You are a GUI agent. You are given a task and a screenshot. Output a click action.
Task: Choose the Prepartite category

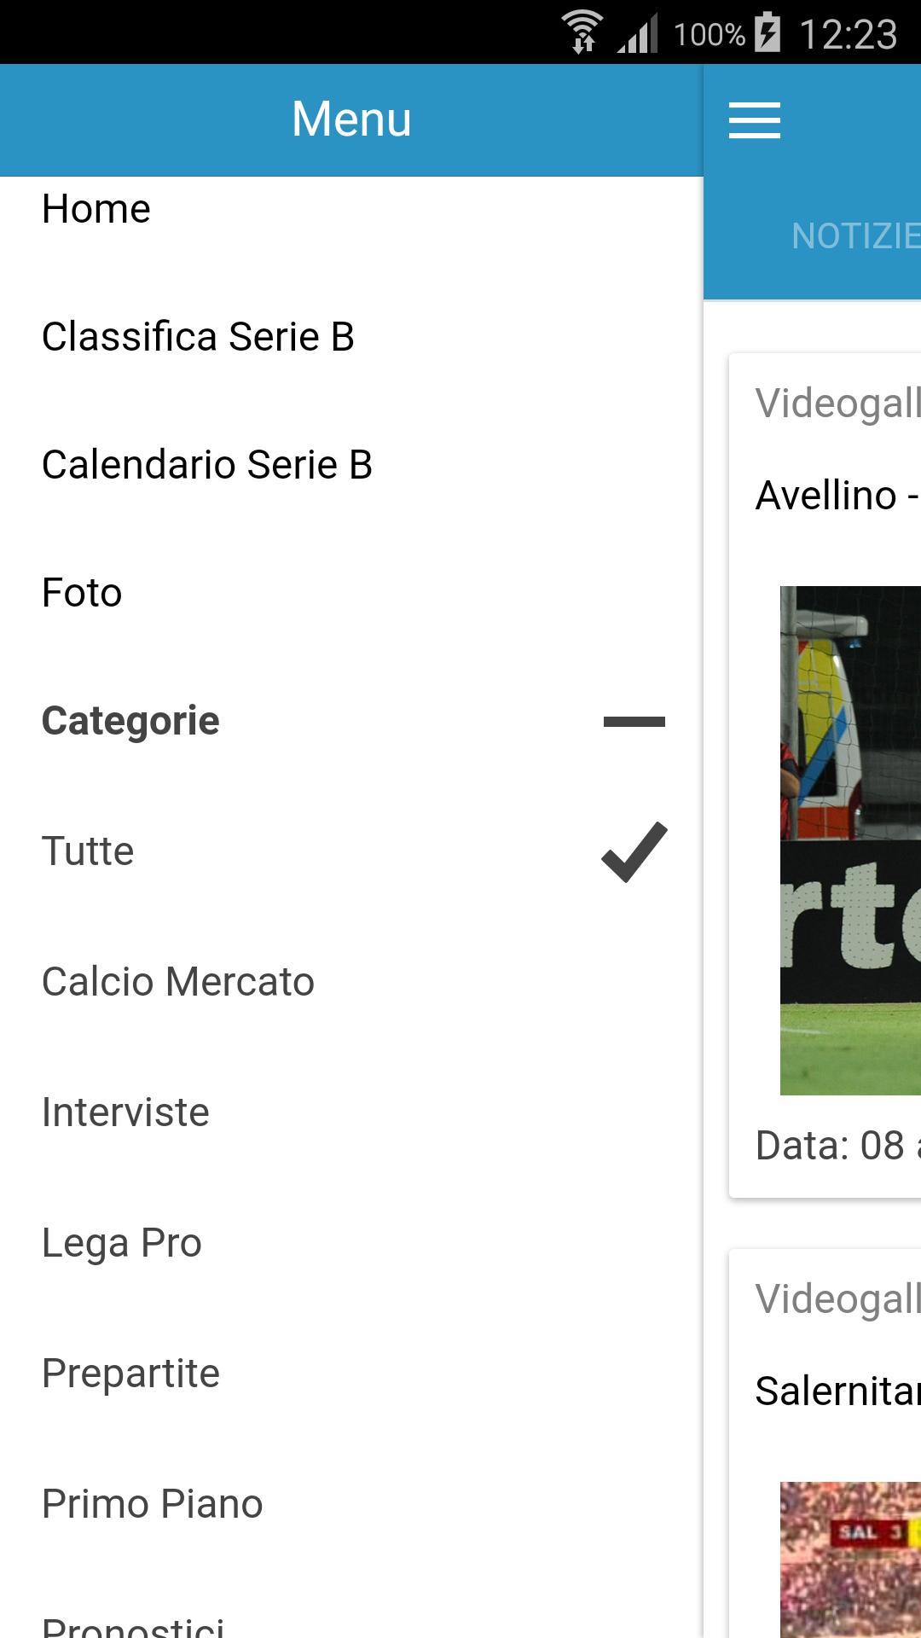(x=131, y=1374)
